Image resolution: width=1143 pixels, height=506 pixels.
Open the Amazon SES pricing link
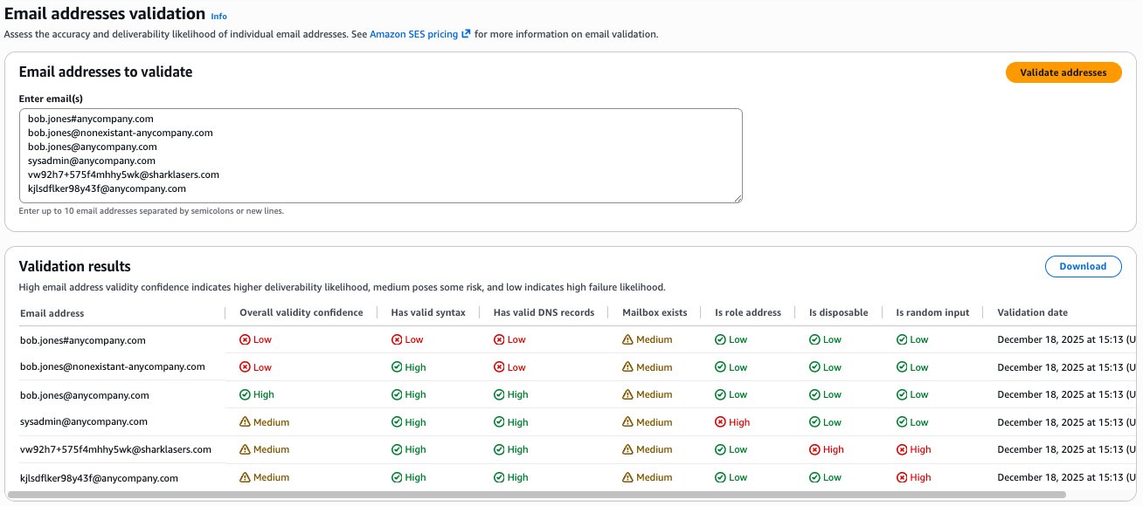pyautogui.click(x=414, y=34)
